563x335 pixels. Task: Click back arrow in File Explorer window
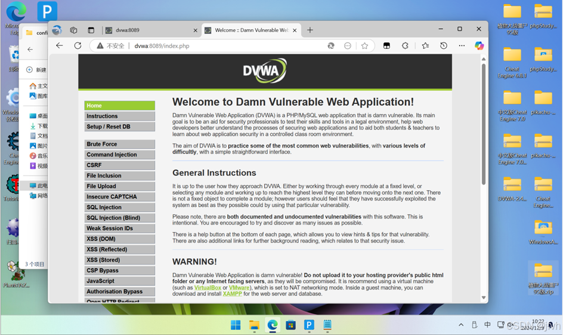point(30,50)
